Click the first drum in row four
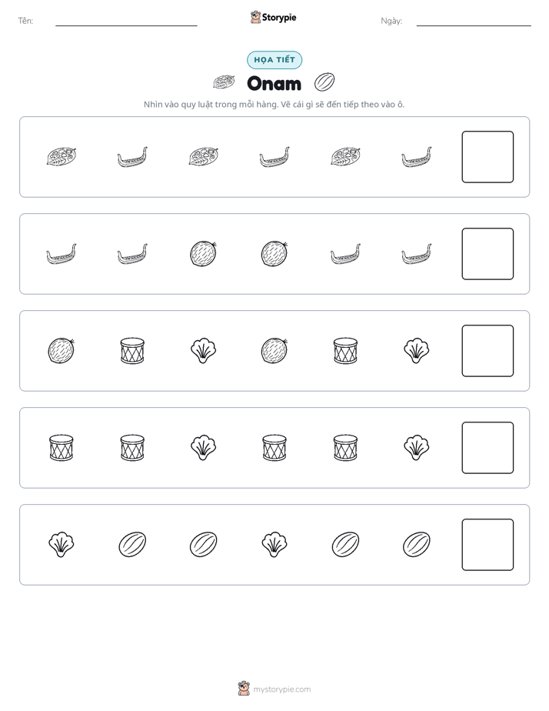The width and height of the screenshot is (549, 711). [62, 448]
